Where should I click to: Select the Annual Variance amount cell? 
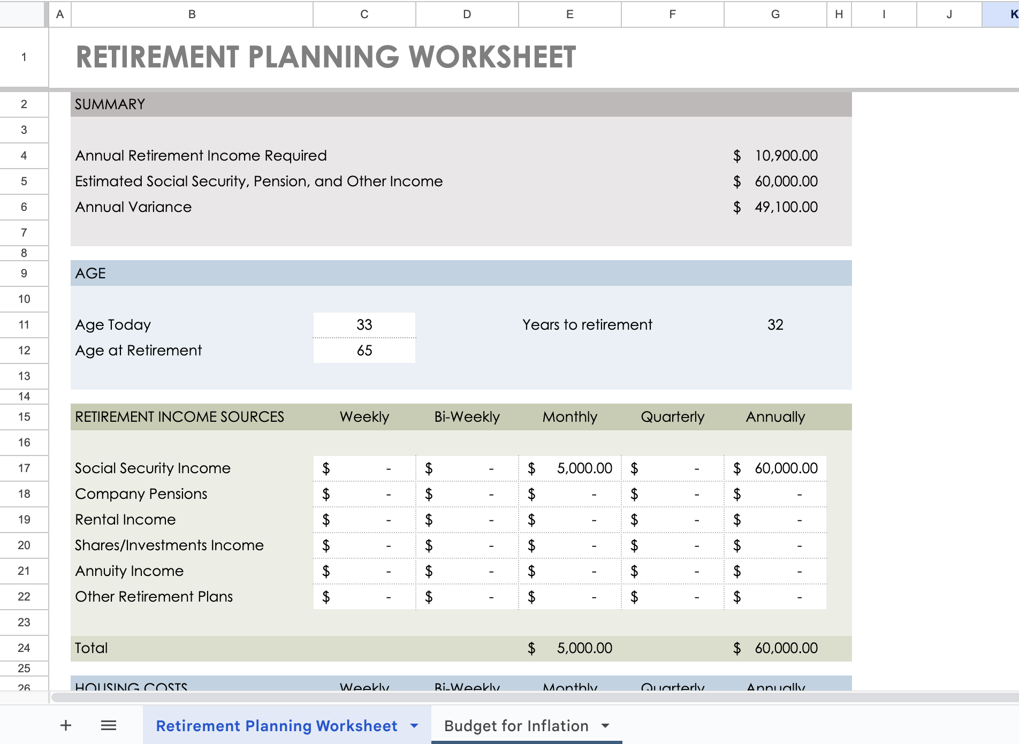pos(775,207)
